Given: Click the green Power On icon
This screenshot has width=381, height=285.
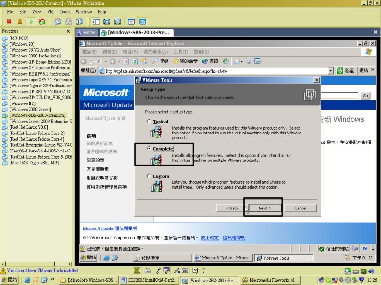Looking at the screenshot, I should [x=31, y=21].
